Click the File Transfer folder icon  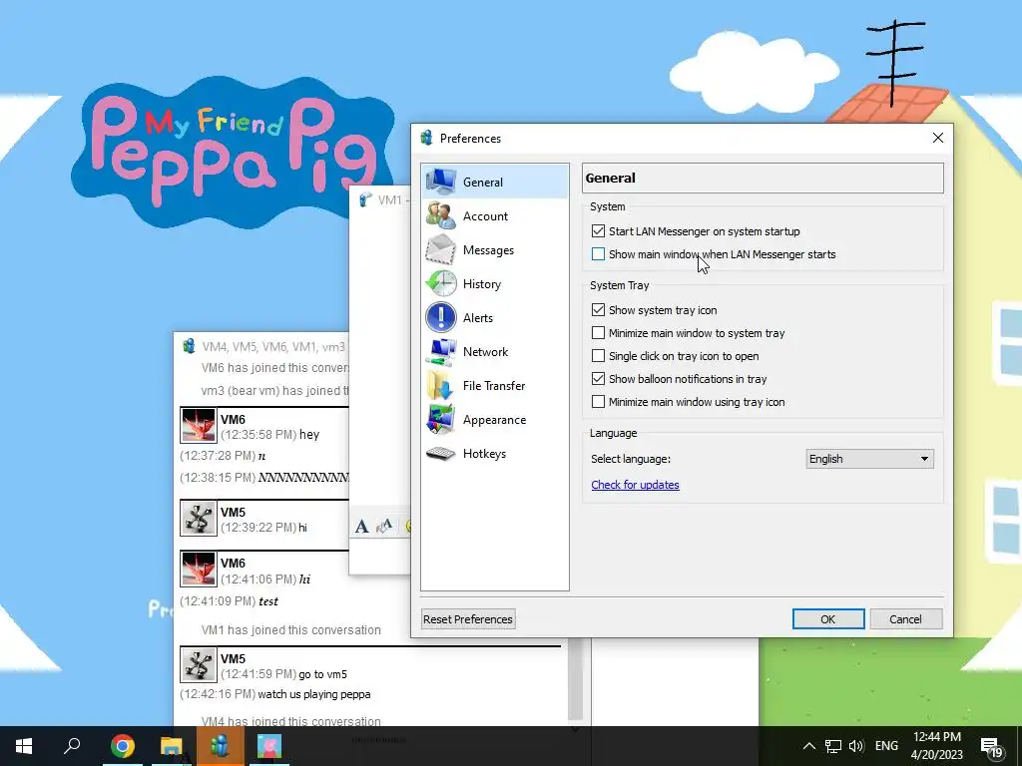pos(441,386)
